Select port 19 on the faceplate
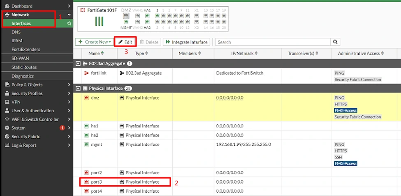The height and width of the screenshot is (196, 401). pos(224,16)
